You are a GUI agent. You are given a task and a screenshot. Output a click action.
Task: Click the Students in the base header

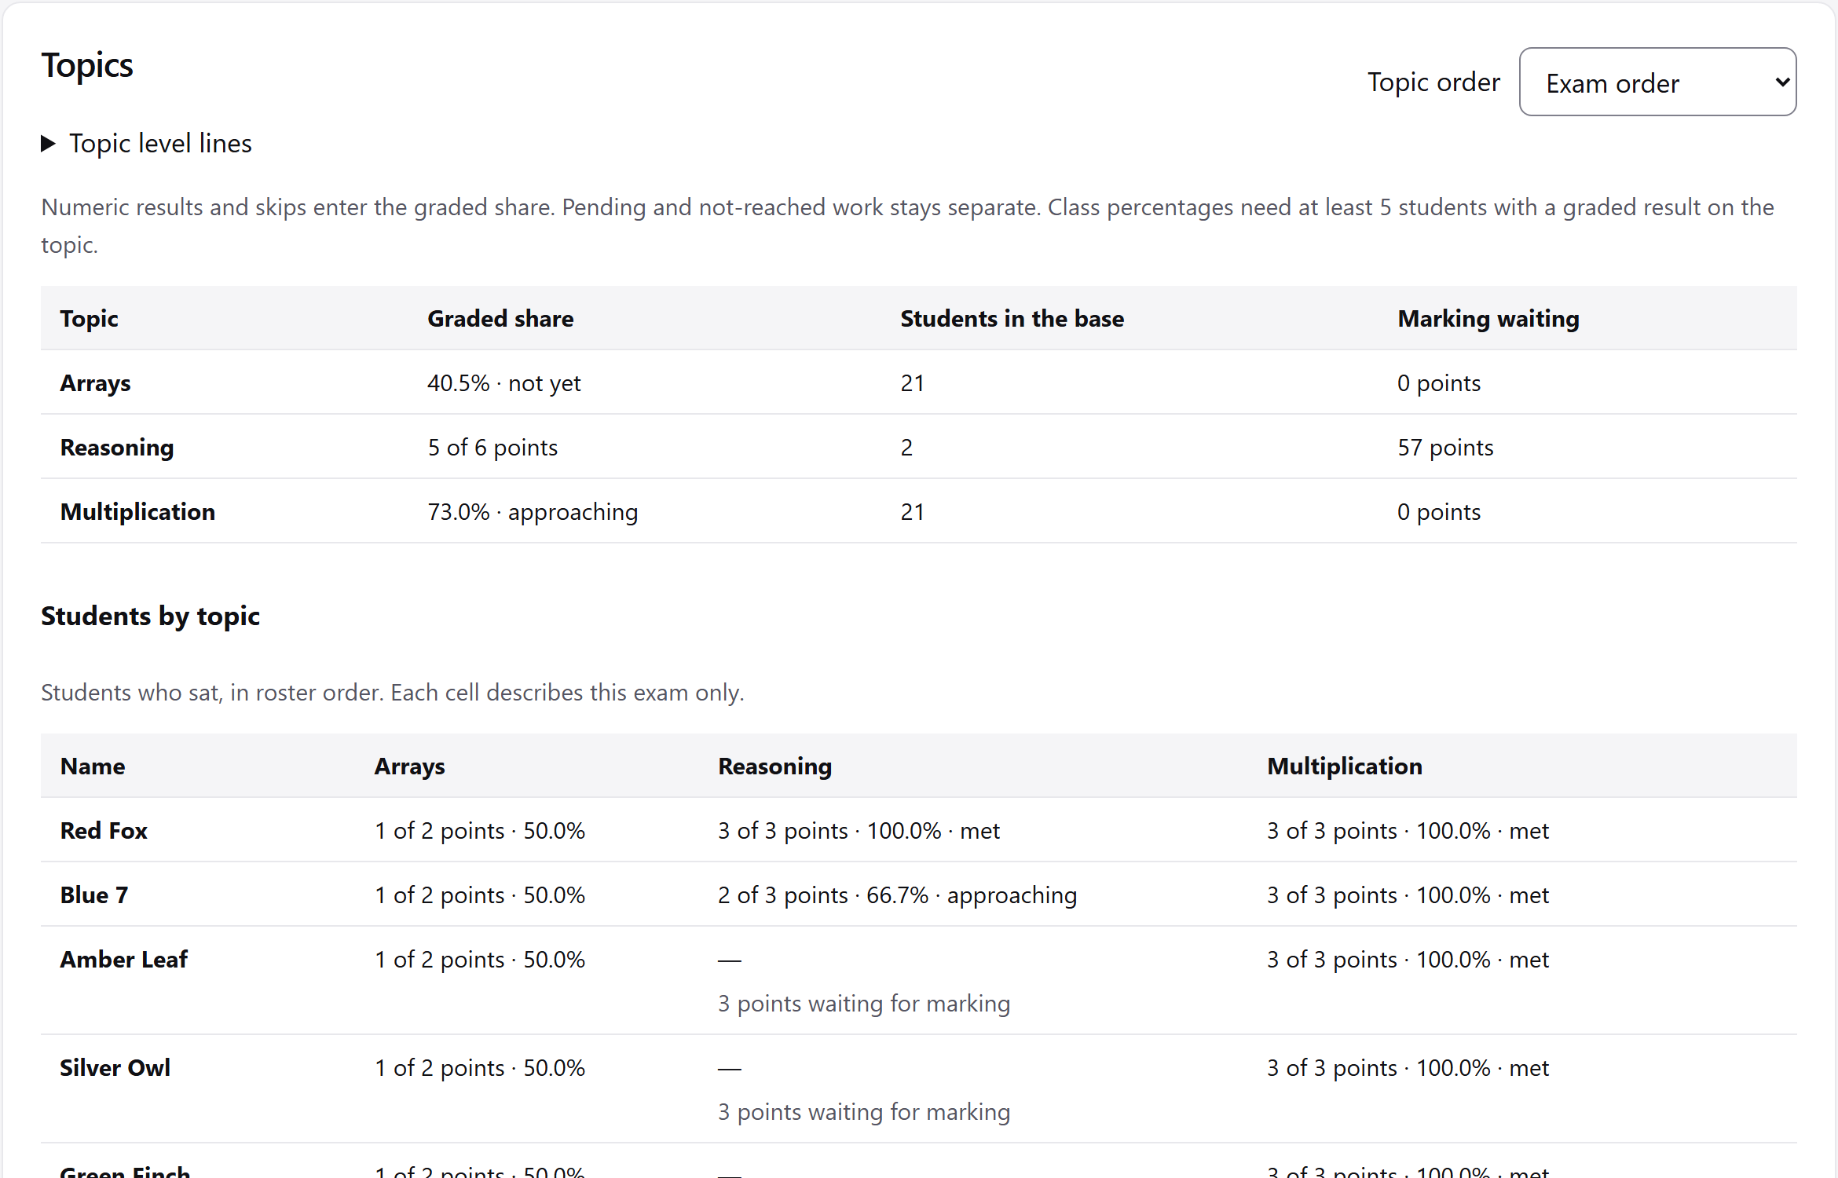point(1012,318)
